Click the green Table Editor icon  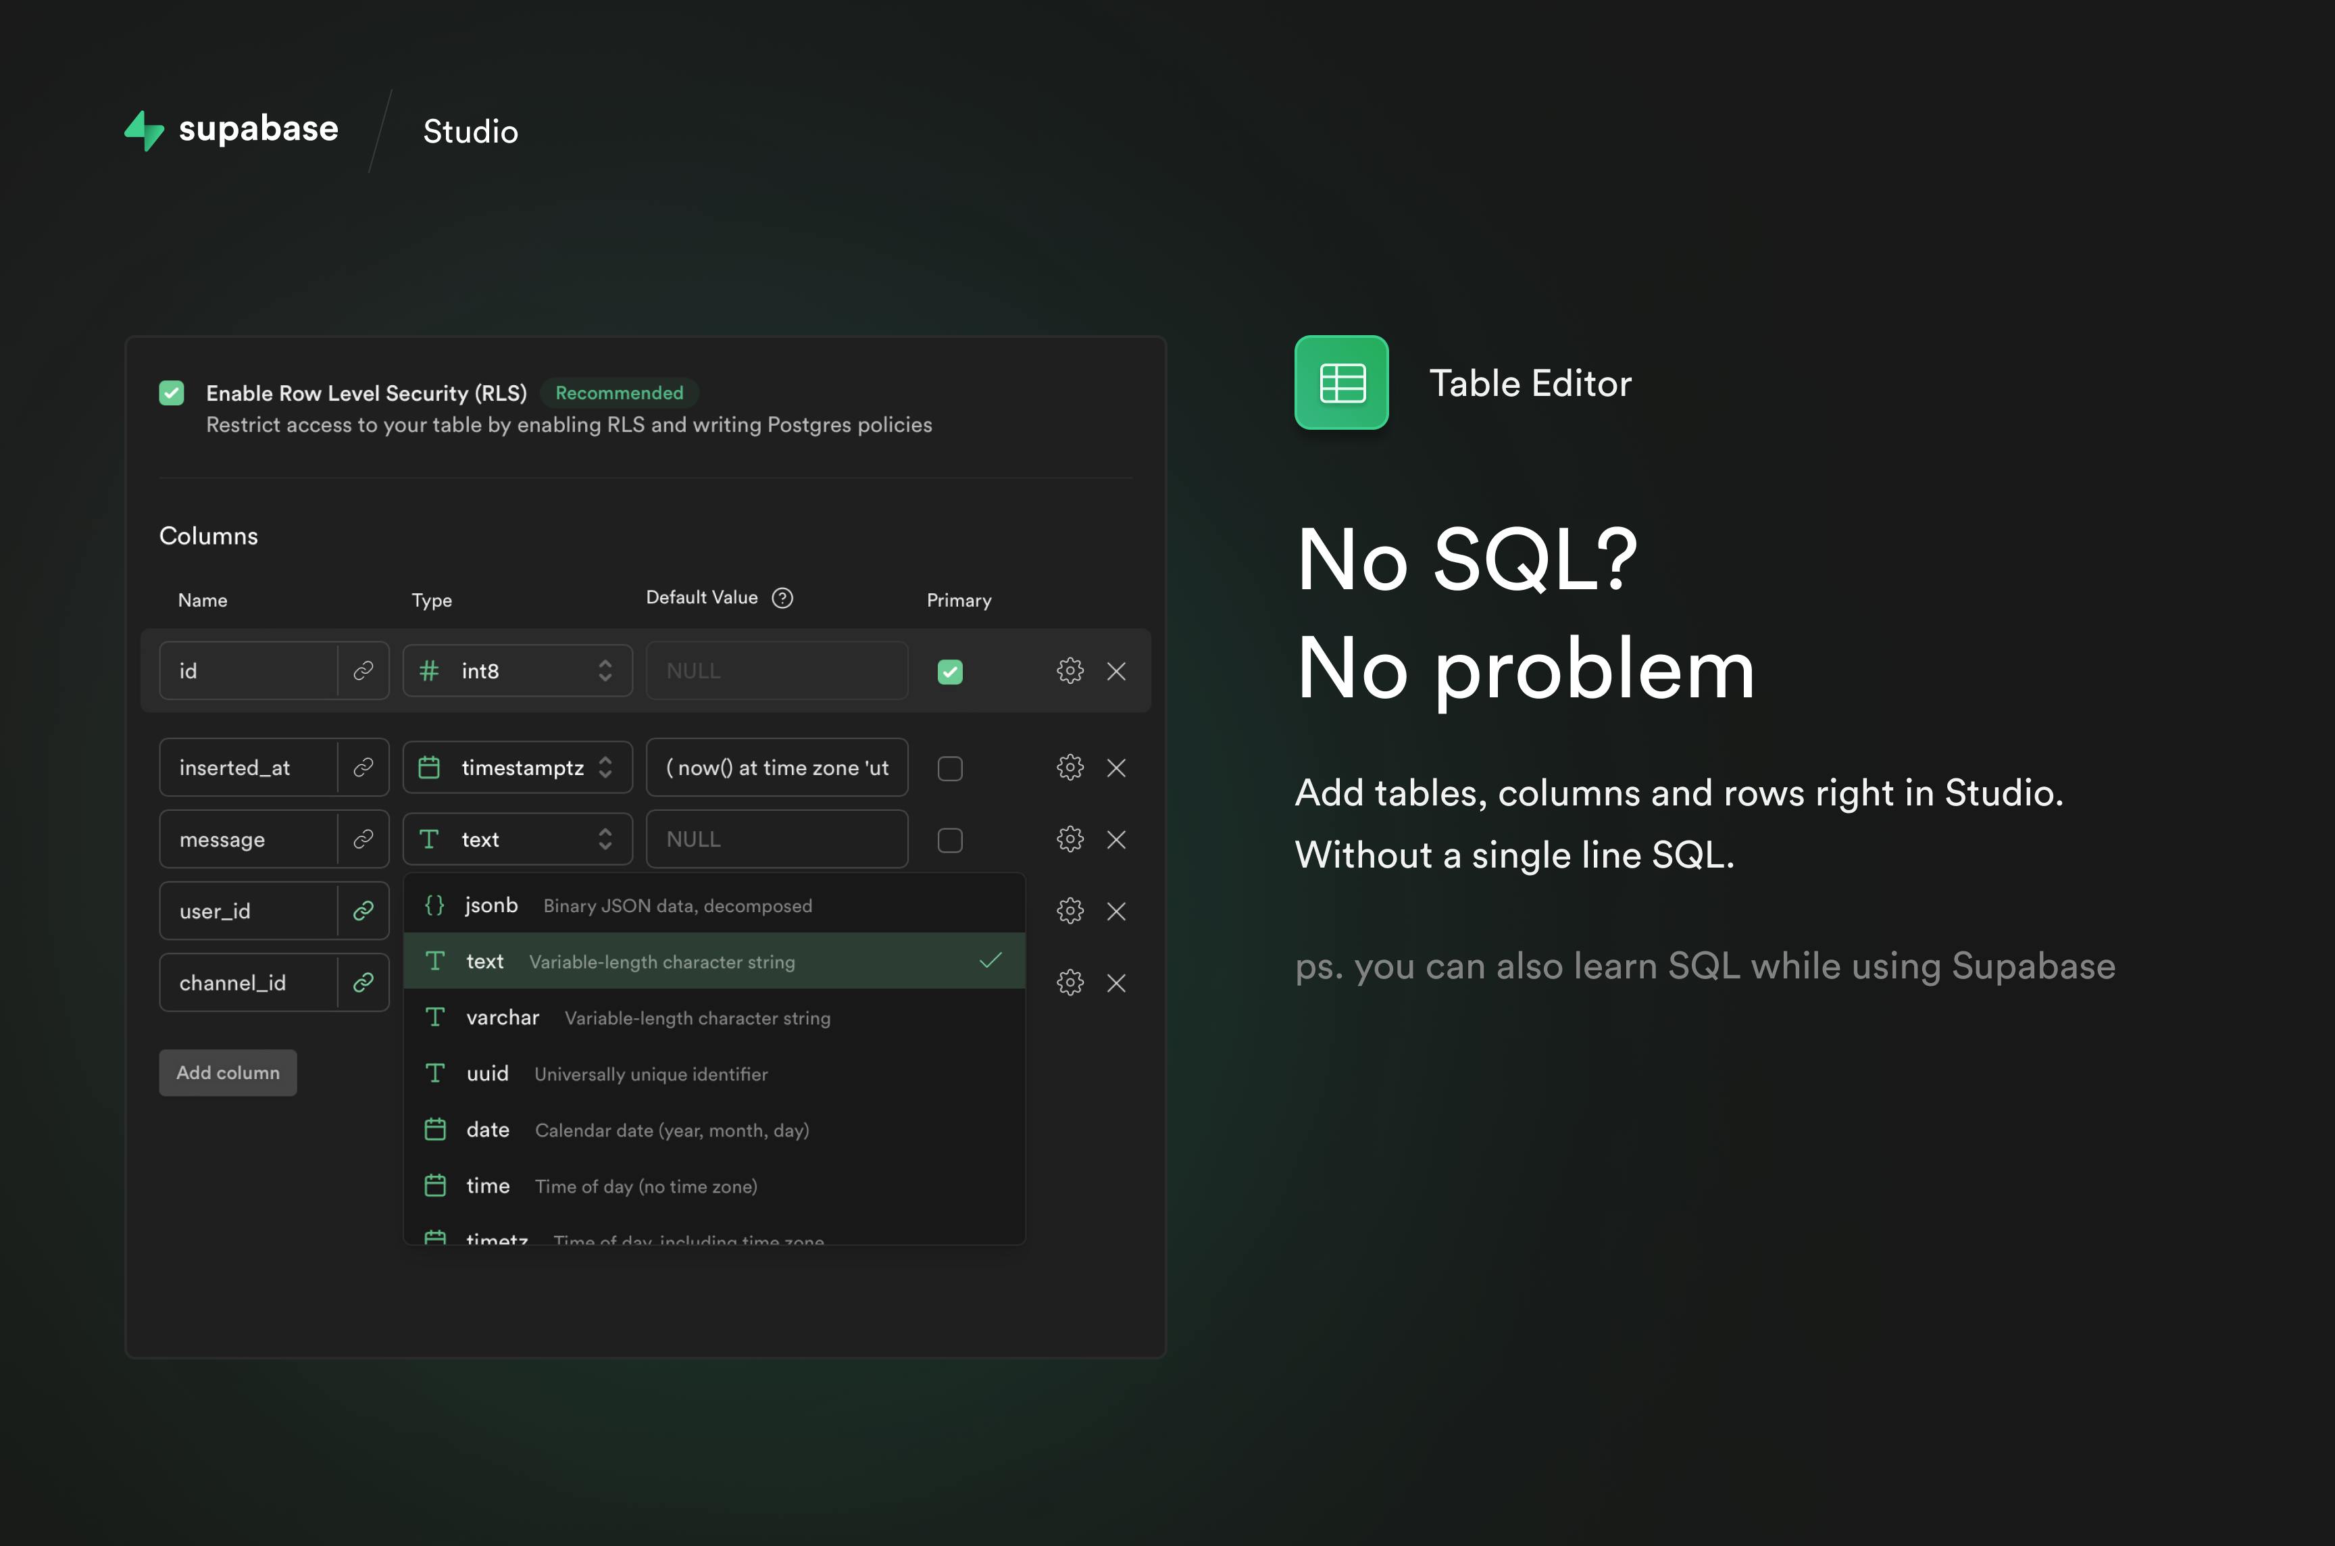click(1341, 382)
